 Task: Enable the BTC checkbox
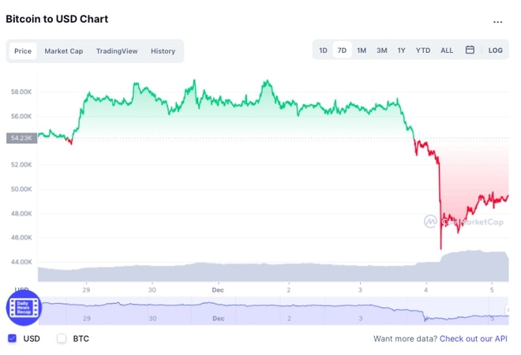tap(62, 338)
